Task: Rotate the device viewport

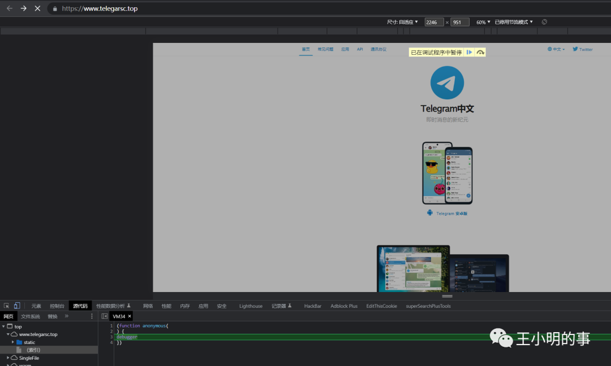Action: coord(544,22)
